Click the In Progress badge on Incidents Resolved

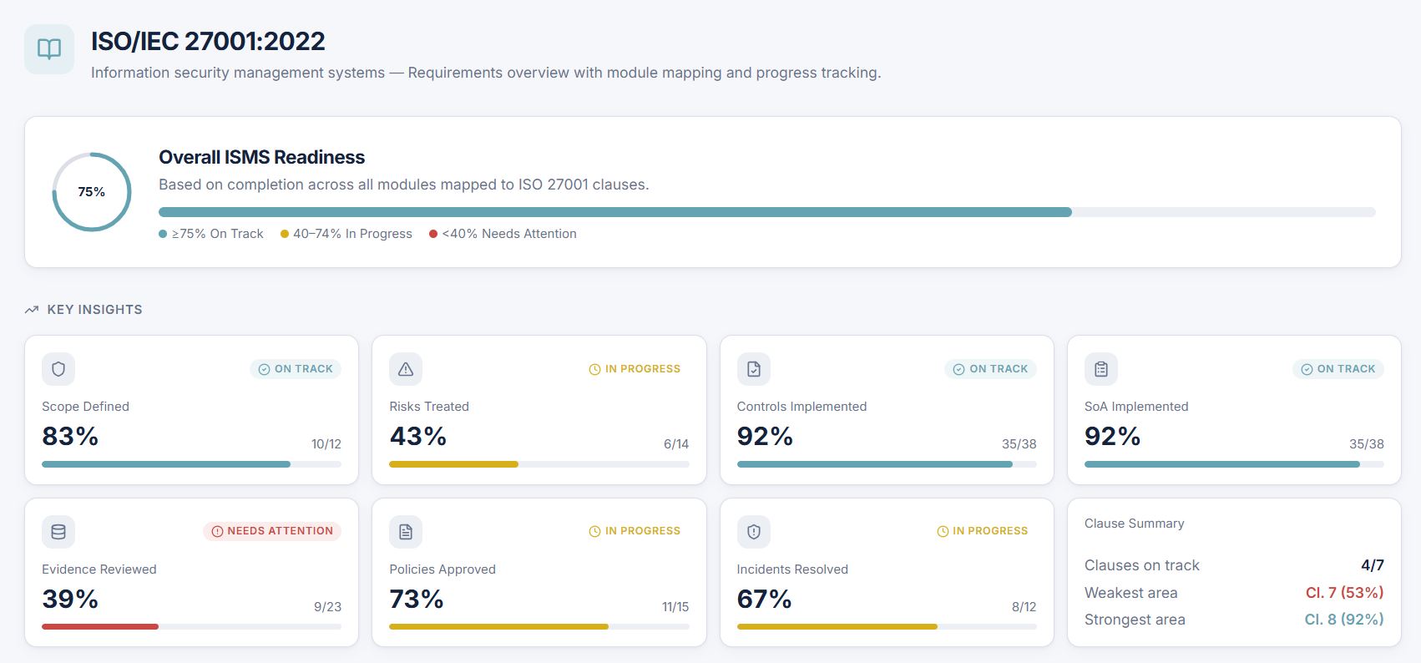983,531
